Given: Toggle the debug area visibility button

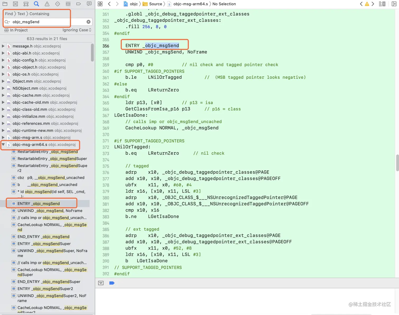Looking at the screenshot, I should pyautogui.click(x=101, y=283).
